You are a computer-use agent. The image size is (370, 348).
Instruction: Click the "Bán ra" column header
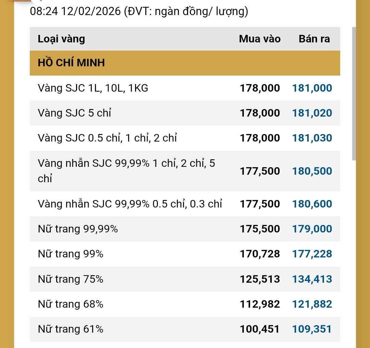[314, 39]
